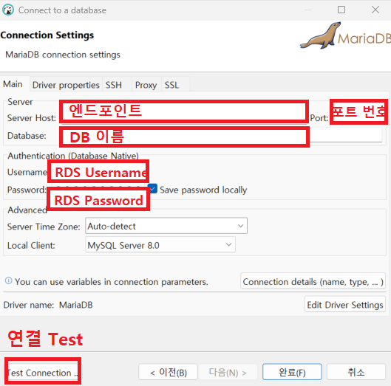The image size is (391, 386).
Task: Click the MariaDB connection settings subtitle
Action: (x=63, y=55)
